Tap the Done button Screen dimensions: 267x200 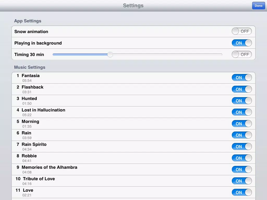[258, 6]
